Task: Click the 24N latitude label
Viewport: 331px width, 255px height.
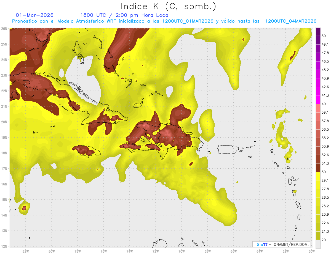Action: (x=4, y=60)
